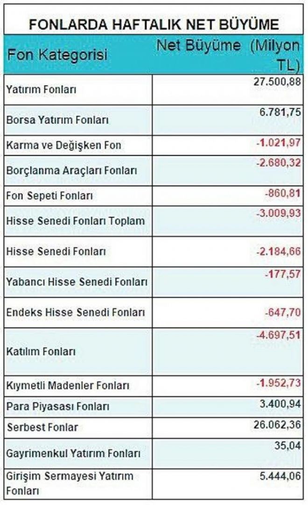Click the Net Büyüme column header

click(228, 55)
